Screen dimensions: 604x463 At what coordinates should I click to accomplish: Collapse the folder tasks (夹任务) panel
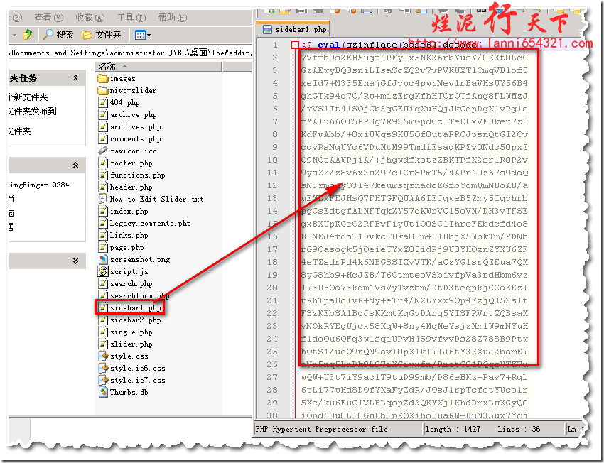[x=75, y=78]
